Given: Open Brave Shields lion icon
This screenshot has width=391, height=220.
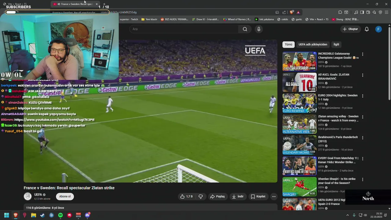Looking at the screenshot, I should [x=292, y=12].
